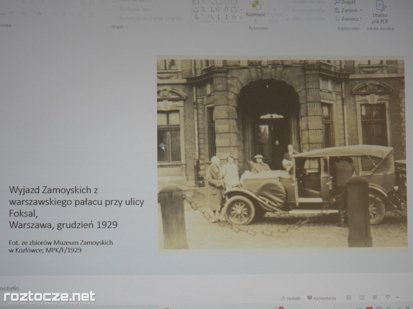Image resolution: width=413 pixels, height=309 pixels.
Task: Open Efekty kształtów shape effects
Action: tap(306, 19)
